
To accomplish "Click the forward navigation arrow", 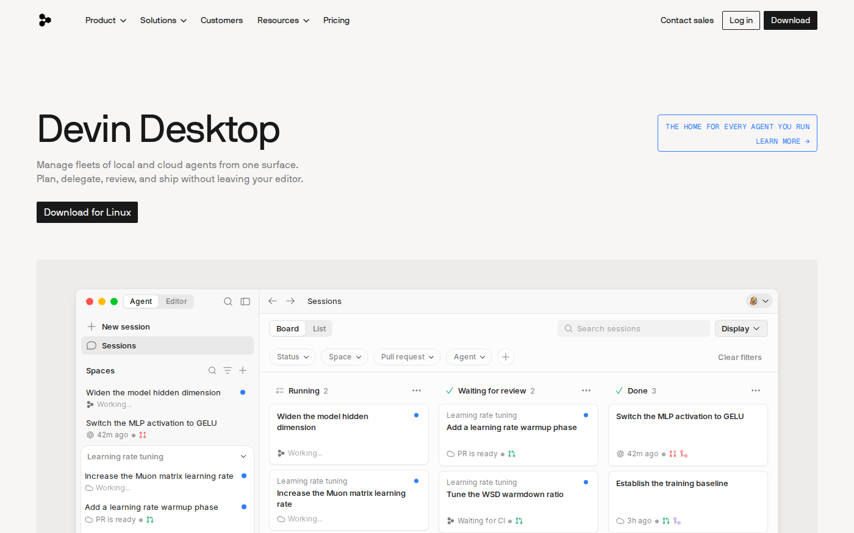I will coord(290,301).
